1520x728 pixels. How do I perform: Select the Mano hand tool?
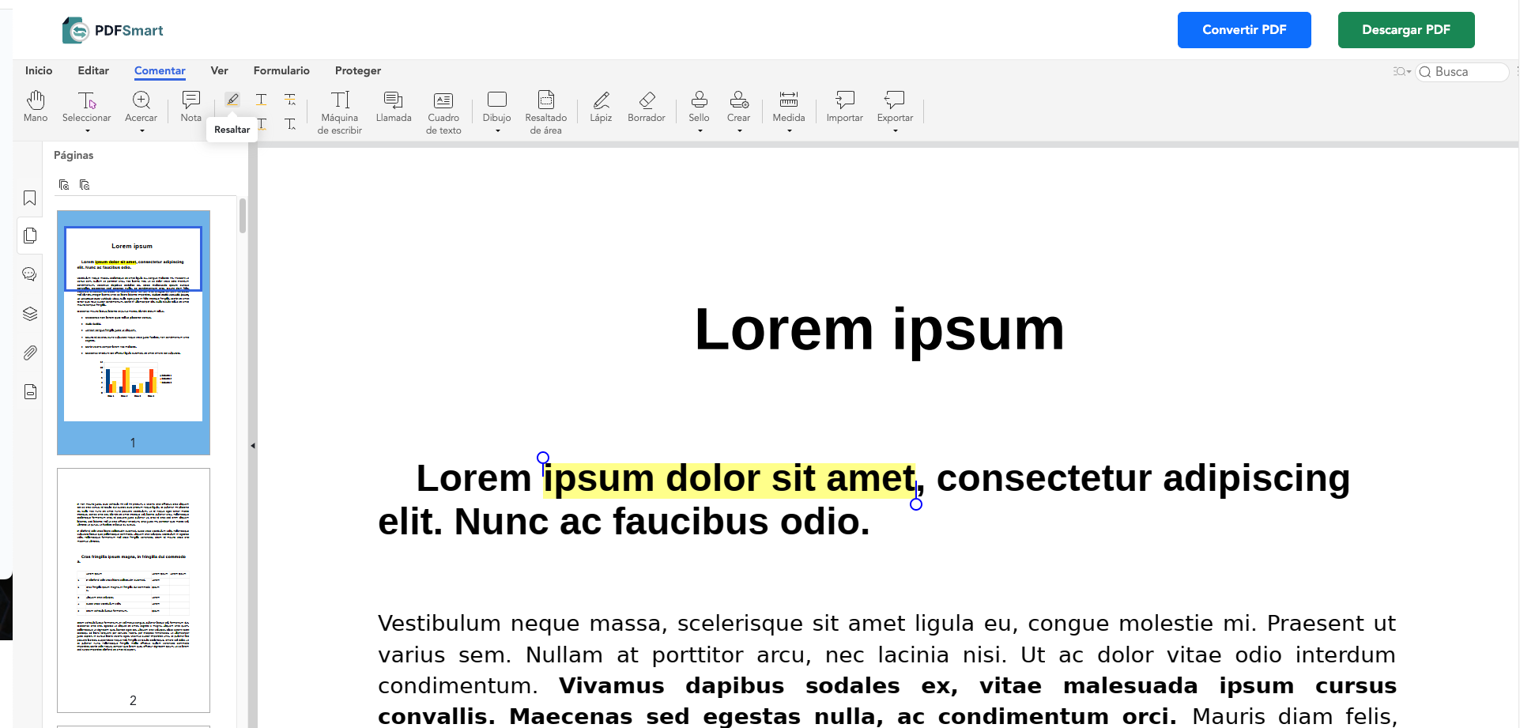point(36,107)
